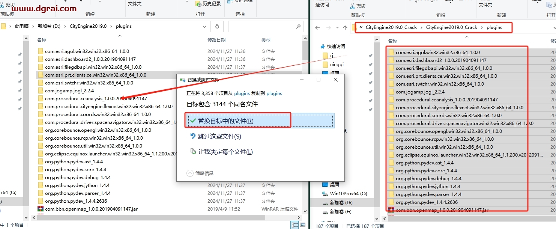Click the 剪切 scissors icon in right window

(352, 6)
